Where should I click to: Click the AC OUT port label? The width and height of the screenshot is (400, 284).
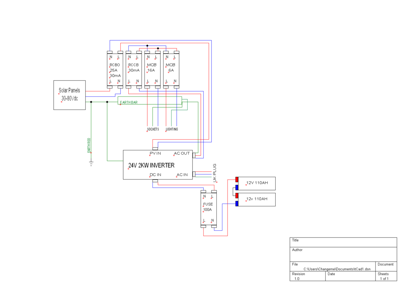[182, 153]
